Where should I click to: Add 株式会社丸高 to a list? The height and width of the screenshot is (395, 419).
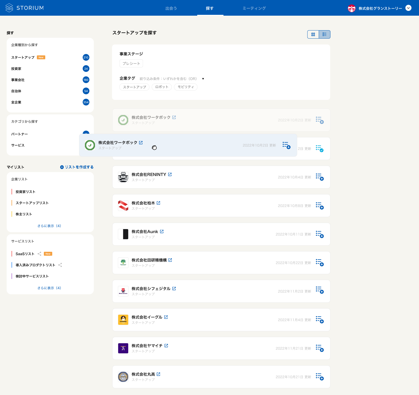click(320, 377)
